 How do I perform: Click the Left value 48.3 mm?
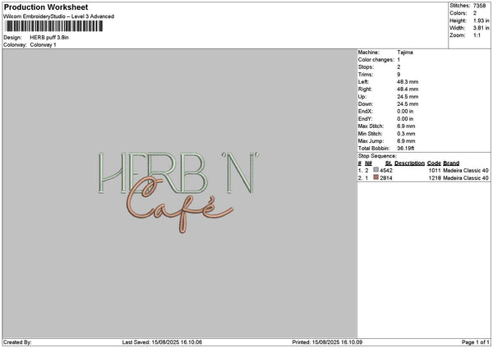pos(408,82)
